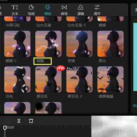Click the highlighted 特效 effects tab
Image resolution: width=137 pixels, height=137 pixels.
point(48,10)
